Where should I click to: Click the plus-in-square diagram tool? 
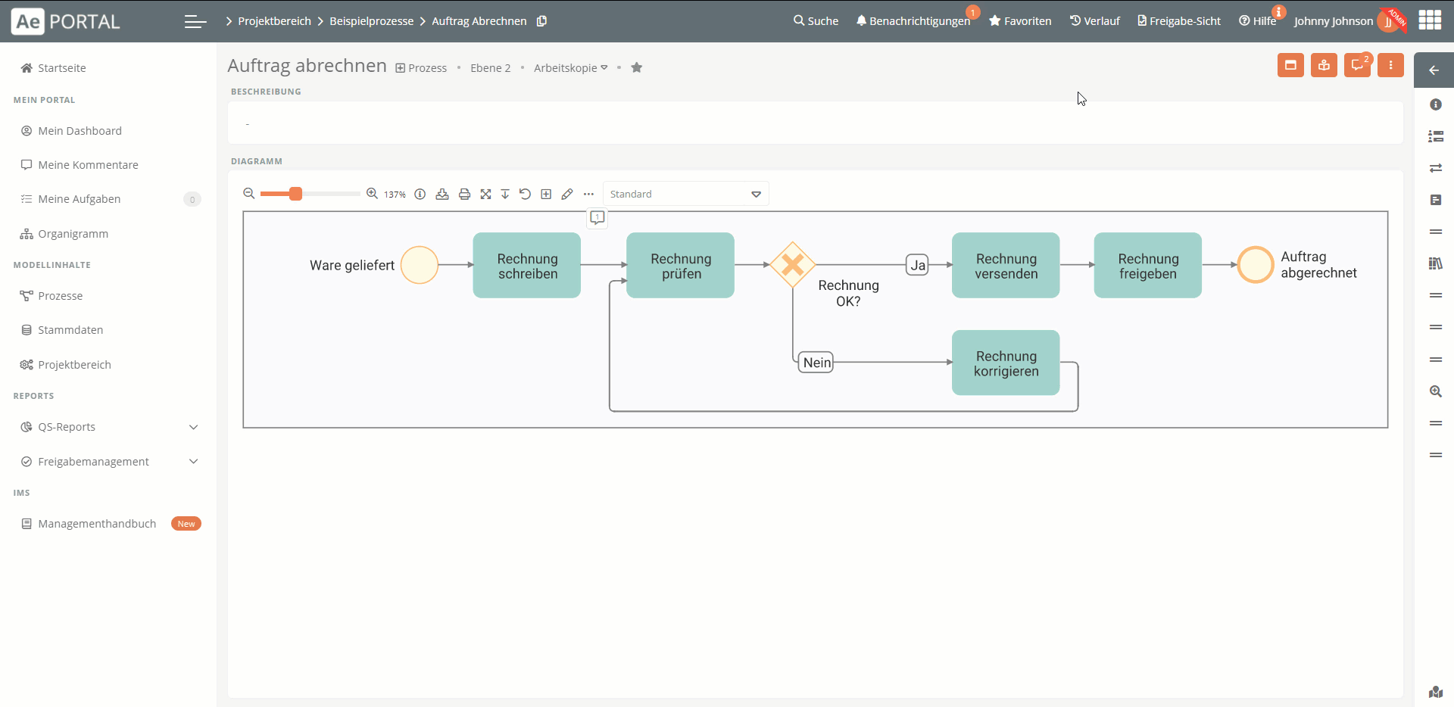pyautogui.click(x=546, y=195)
